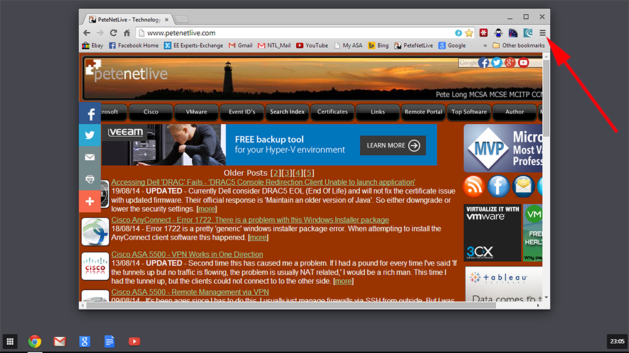
Task: Share via email from sidebar envelope
Action: tap(90, 157)
